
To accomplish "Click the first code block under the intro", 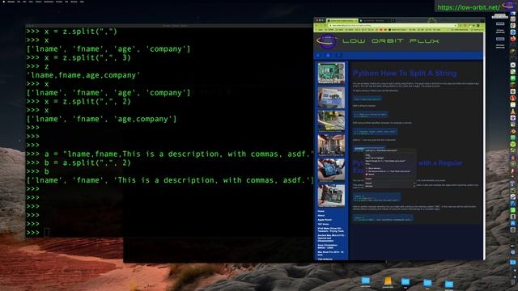I will coord(367,99).
